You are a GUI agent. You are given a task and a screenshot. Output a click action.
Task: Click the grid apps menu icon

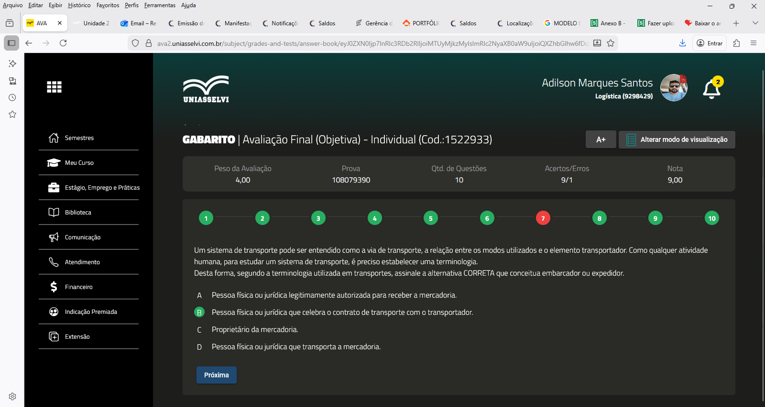point(54,87)
